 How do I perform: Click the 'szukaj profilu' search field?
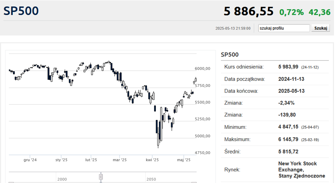[284, 28]
